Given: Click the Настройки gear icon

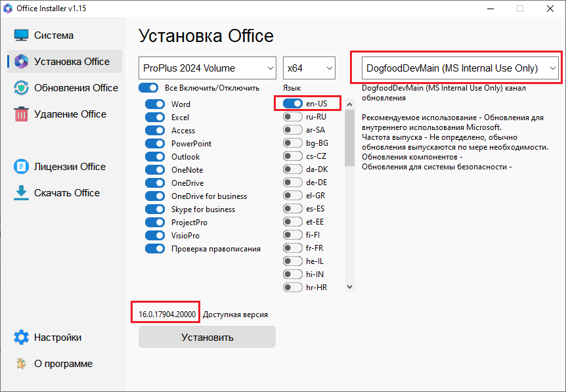Looking at the screenshot, I should coord(21,337).
